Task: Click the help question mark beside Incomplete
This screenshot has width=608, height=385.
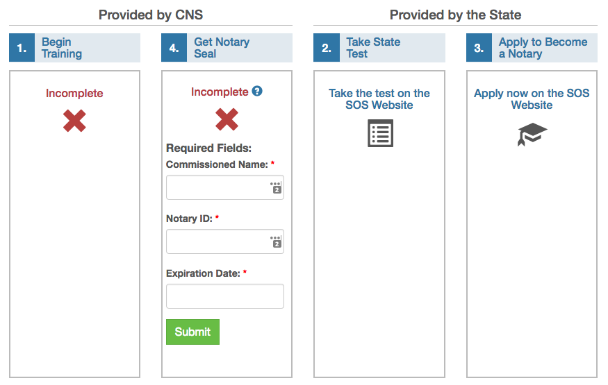Action: (x=257, y=92)
